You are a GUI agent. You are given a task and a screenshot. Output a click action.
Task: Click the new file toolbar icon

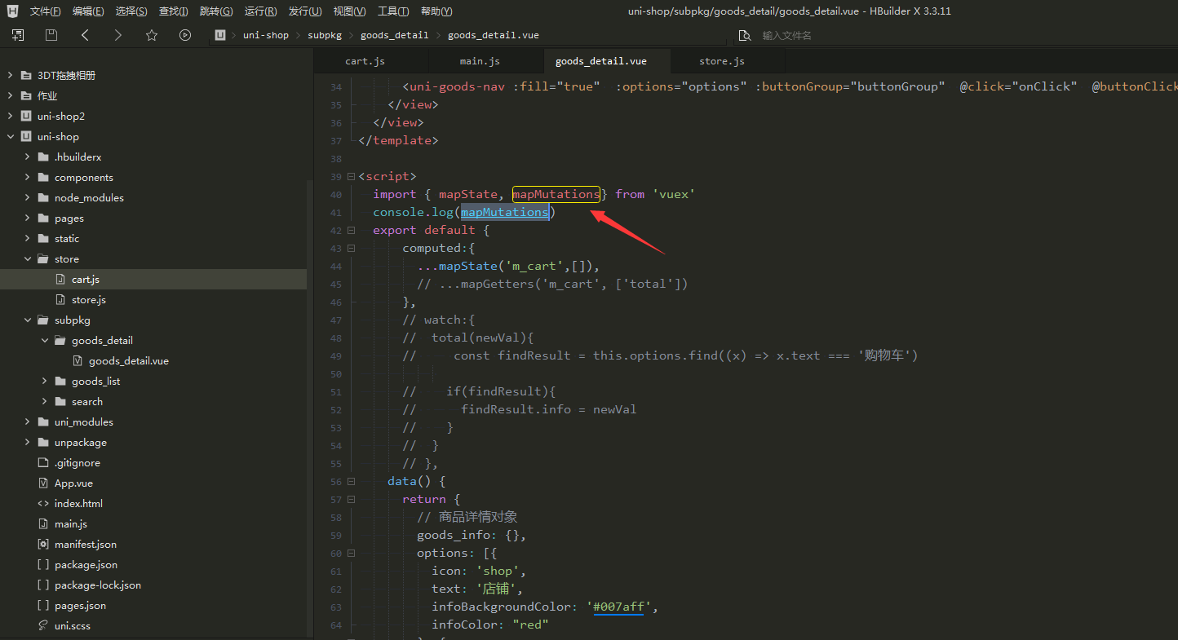[18, 35]
